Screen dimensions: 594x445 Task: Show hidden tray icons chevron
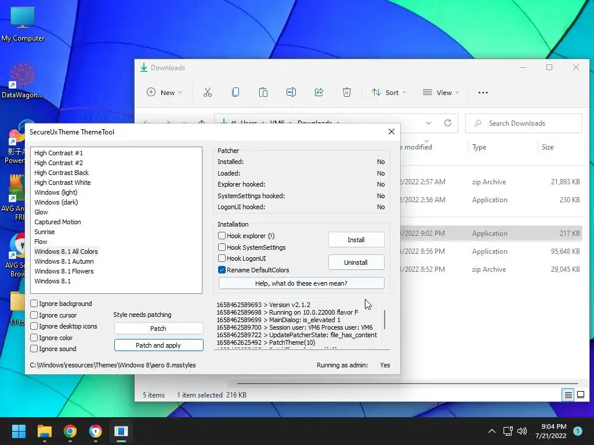click(492, 431)
